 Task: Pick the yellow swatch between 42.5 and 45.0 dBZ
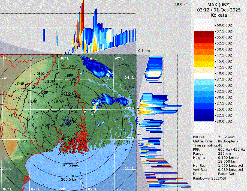204,64
